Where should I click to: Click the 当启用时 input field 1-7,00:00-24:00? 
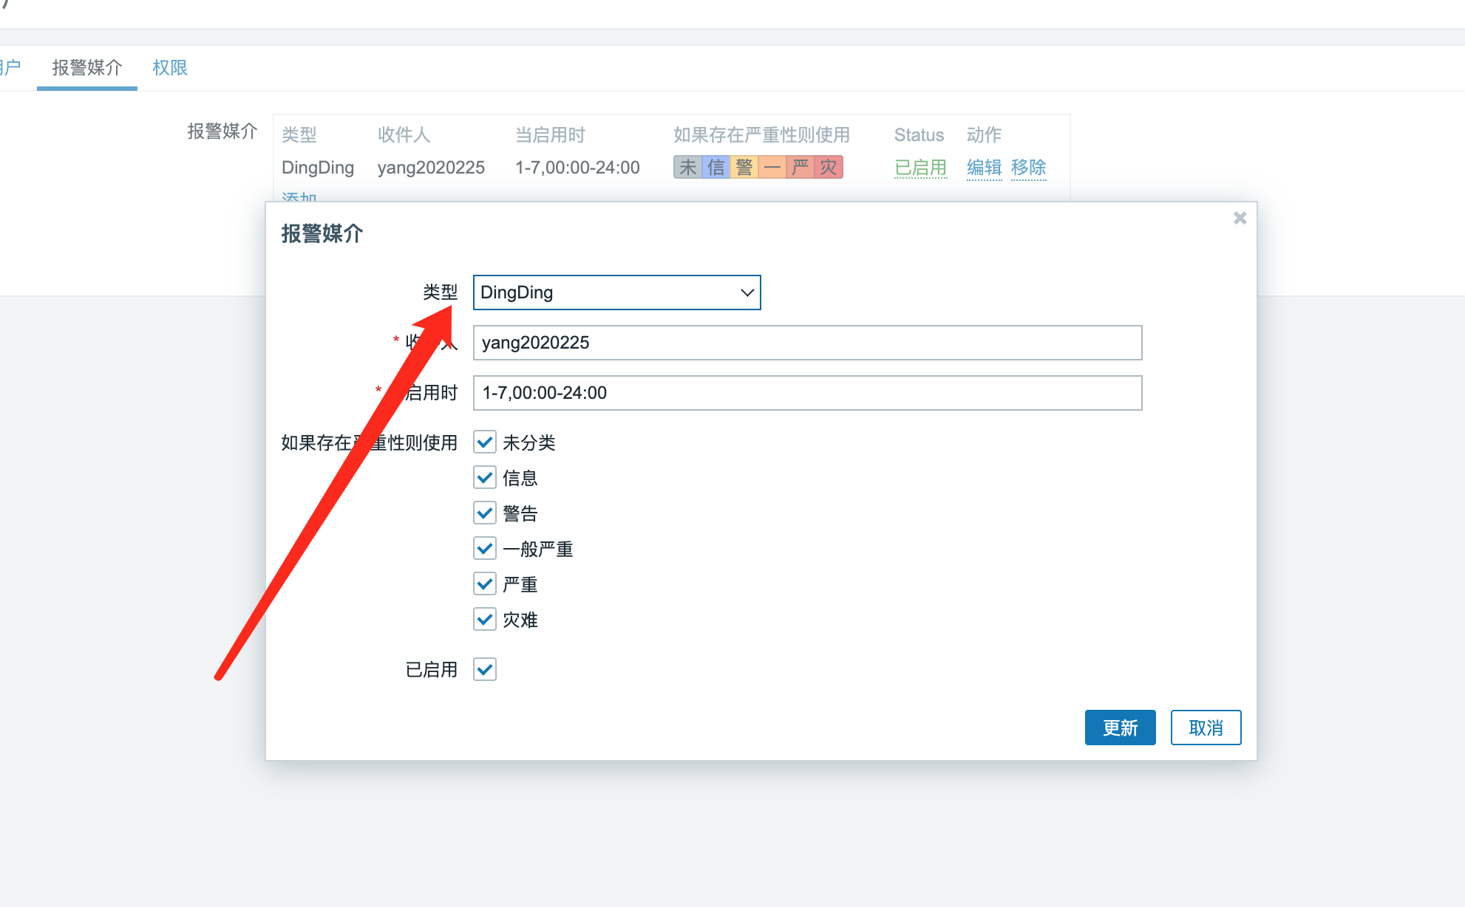(x=807, y=393)
